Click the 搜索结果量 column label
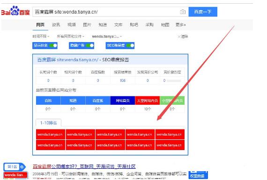 tap(123, 72)
